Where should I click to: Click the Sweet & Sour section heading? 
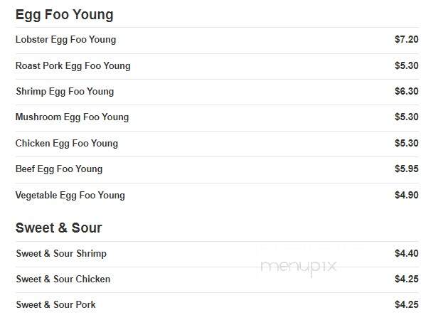tap(59, 228)
